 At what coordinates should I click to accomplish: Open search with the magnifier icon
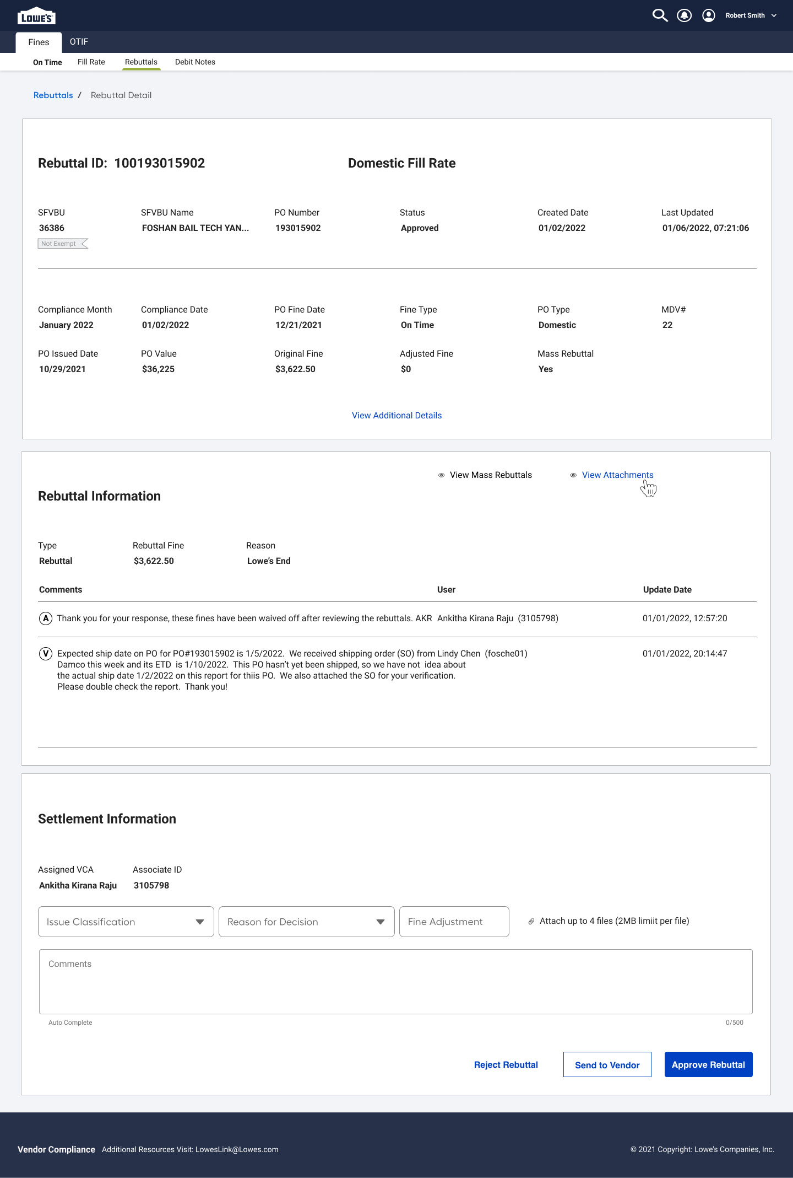click(660, 15)
